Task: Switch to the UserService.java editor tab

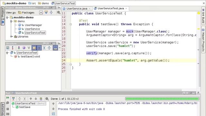Action: coord(77,9)
